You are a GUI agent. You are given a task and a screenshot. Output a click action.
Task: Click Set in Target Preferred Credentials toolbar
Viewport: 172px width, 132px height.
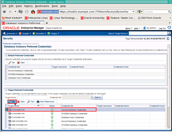click(12, 102)
